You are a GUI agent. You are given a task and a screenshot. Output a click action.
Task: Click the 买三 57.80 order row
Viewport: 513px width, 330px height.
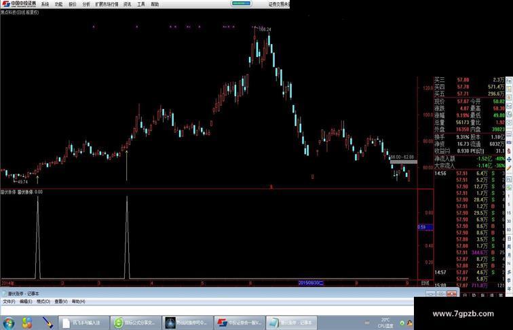click(470, 80)
